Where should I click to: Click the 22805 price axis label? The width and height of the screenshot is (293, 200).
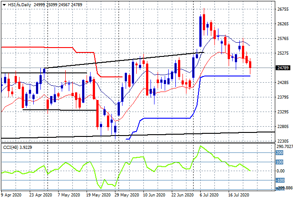(x=283, y=127)
